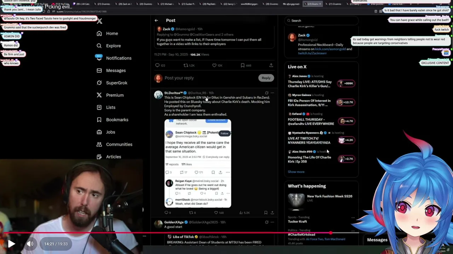Image resolution: width=453 pixels, height=254 pixels.
Task: Share the St.Doritos post
Action: tap(272, 213)
